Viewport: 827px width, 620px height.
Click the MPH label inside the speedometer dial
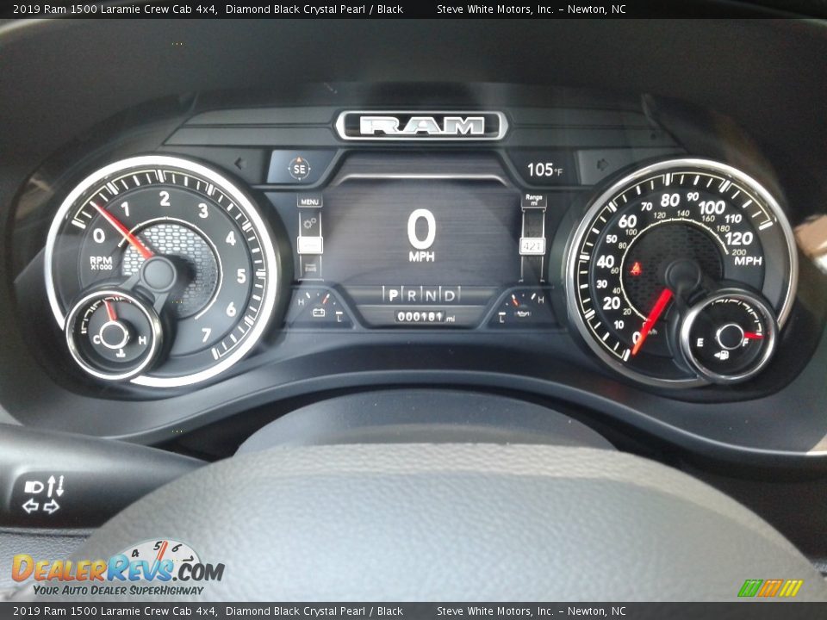[748, 261]
